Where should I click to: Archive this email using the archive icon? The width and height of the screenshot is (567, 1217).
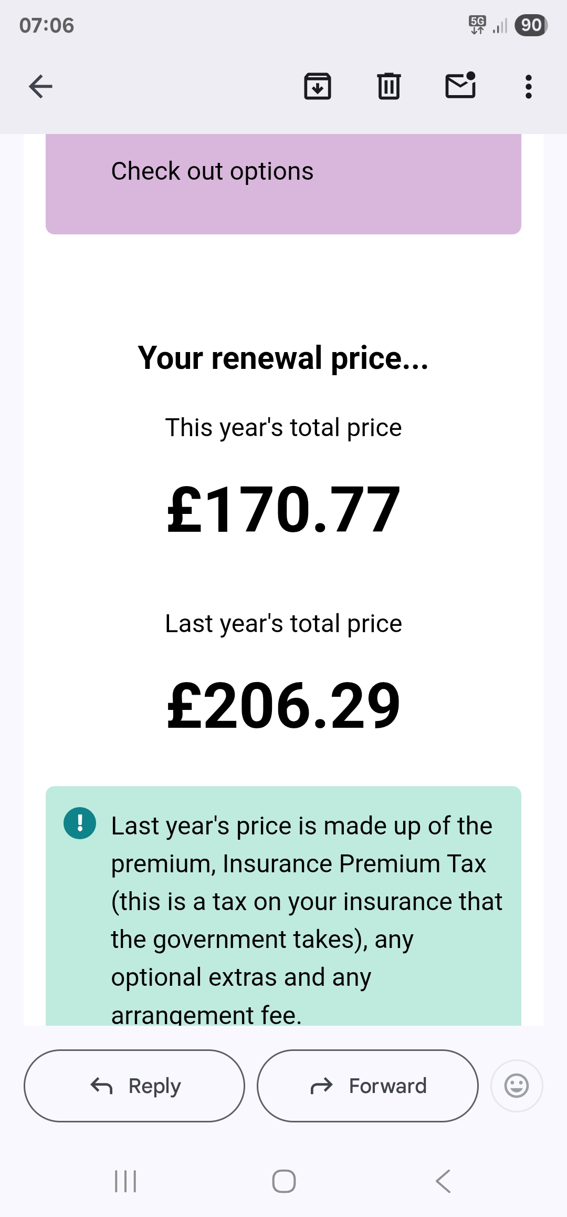tap(318, 86)
